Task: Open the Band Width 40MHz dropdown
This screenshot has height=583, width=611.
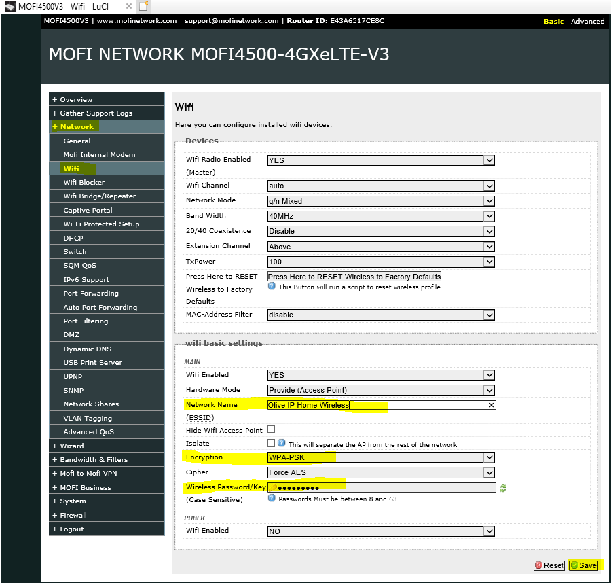Action: [x=381, y=216]
